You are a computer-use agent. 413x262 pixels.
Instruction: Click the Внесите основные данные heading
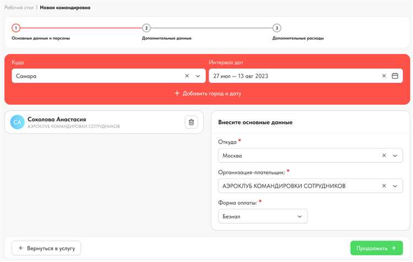pyautogui.click(x=255, y=122)
